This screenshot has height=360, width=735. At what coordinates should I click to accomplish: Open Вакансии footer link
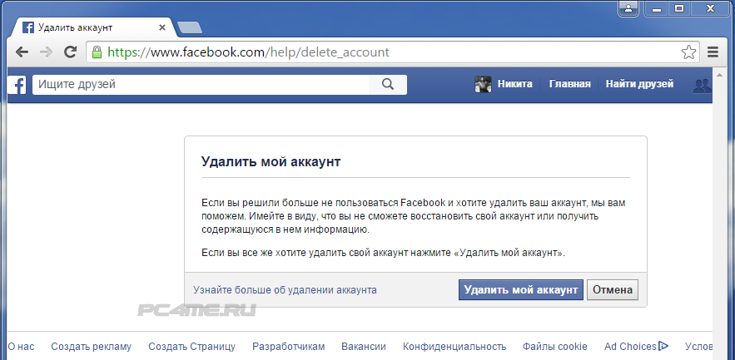point(364,347)
